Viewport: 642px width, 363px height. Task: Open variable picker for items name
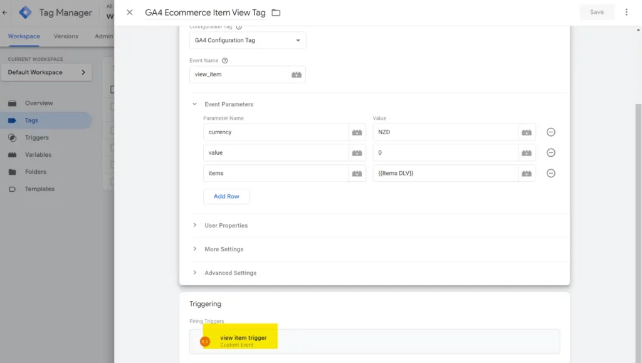coord(357,173)
